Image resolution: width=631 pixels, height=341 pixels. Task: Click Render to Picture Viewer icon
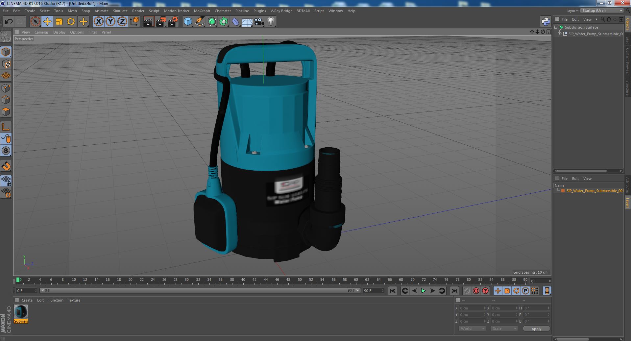[161, 22]
